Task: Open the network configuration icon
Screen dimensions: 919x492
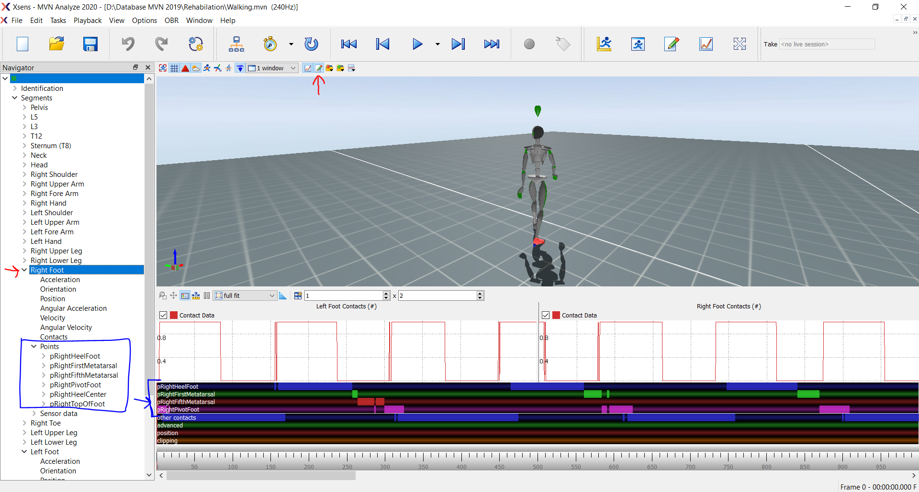Action: (236, 44)
